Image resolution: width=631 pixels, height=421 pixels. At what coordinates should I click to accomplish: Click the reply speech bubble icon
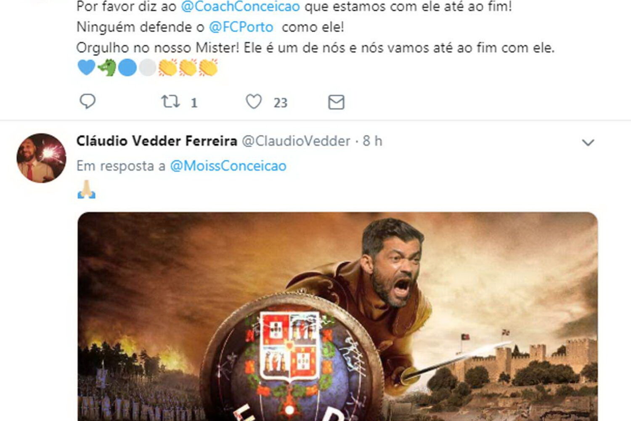tap(87, 101)
